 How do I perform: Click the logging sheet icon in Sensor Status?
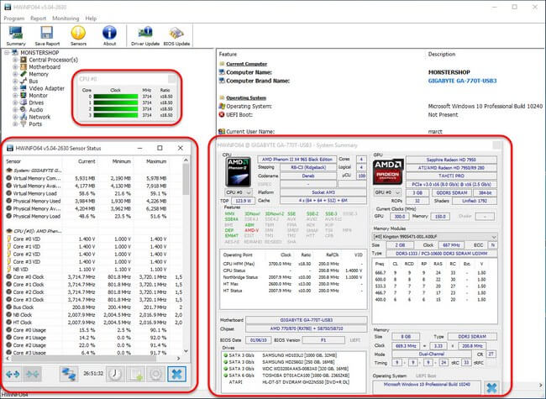coord(135,375)
